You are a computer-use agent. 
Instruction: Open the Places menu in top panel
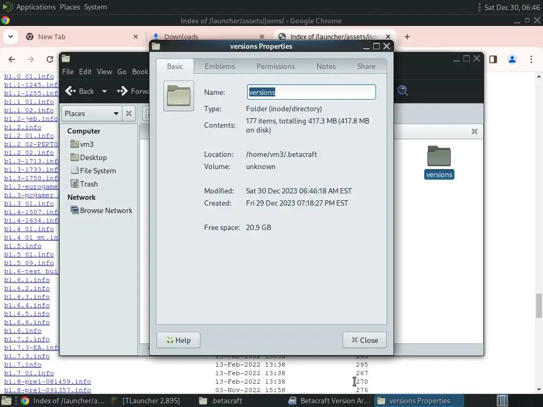70,7
